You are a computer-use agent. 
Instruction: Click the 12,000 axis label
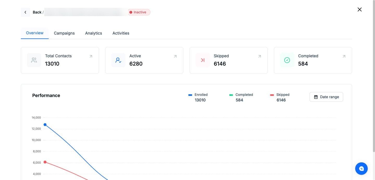coord(36,129)
